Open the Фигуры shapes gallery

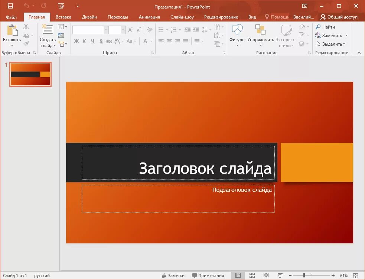237,35
